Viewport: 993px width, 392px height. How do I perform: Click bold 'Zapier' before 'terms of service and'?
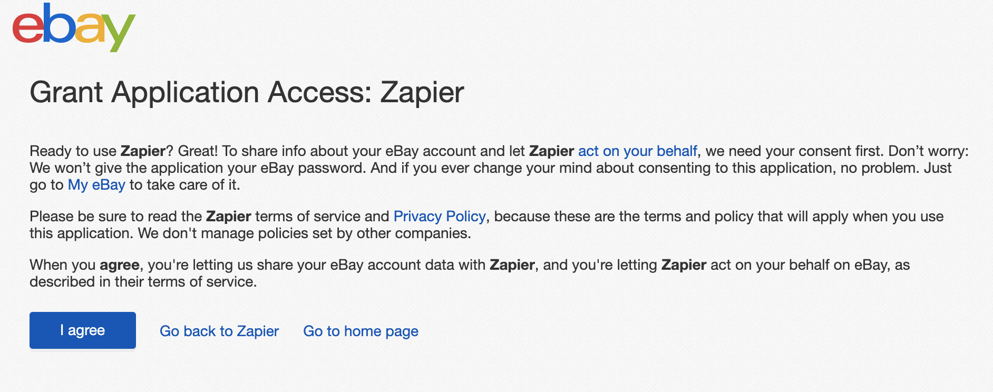228,217
